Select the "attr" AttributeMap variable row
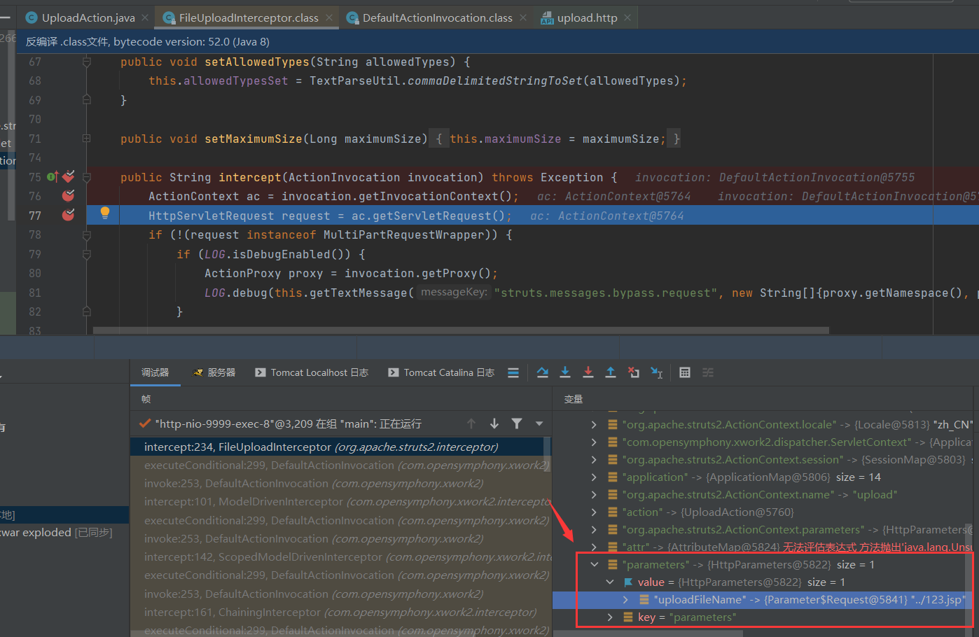 point(763,547)
